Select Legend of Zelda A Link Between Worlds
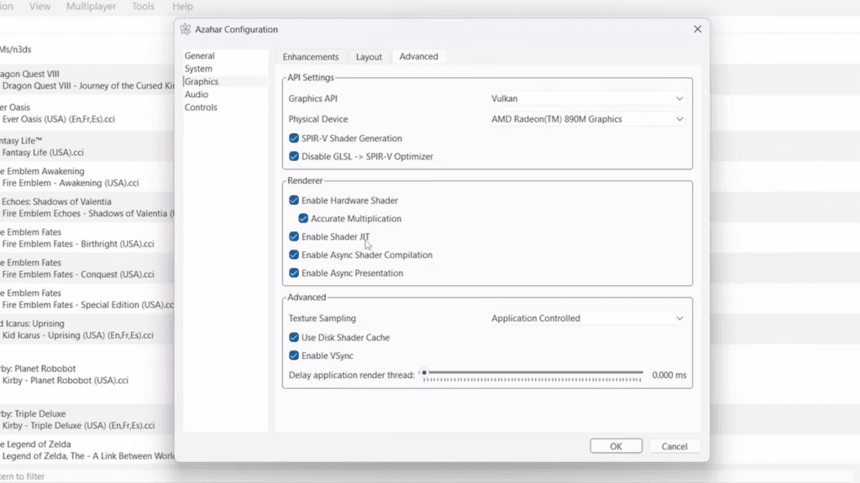 pyautogui.click(x=87, y=450)
